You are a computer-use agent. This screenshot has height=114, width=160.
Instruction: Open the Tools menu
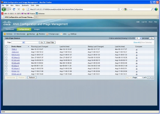point(32,5)
